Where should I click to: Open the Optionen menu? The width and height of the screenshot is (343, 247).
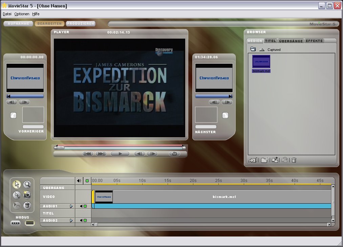(x=22, y=14)
